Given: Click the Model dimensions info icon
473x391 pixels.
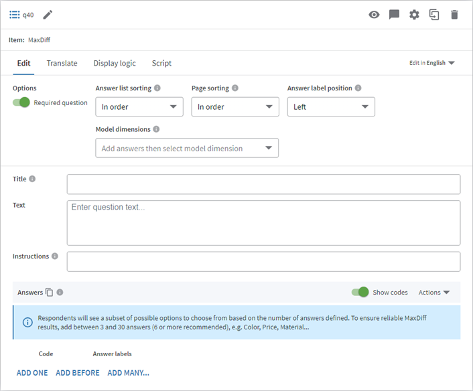Looking at the screenshot, I should (x=156, y=129).
